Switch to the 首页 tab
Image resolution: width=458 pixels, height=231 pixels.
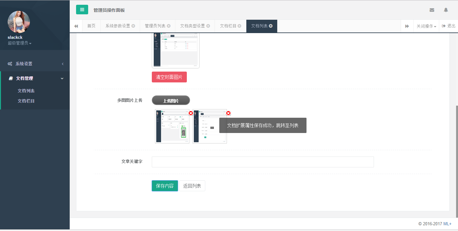point(91,26)
